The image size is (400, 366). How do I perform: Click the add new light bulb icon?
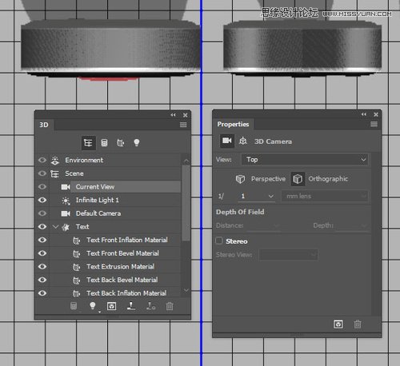coord(93,306)
